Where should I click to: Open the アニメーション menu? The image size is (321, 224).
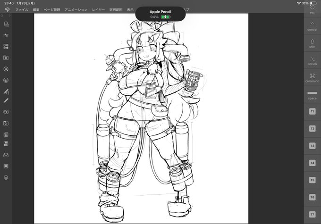76,9
